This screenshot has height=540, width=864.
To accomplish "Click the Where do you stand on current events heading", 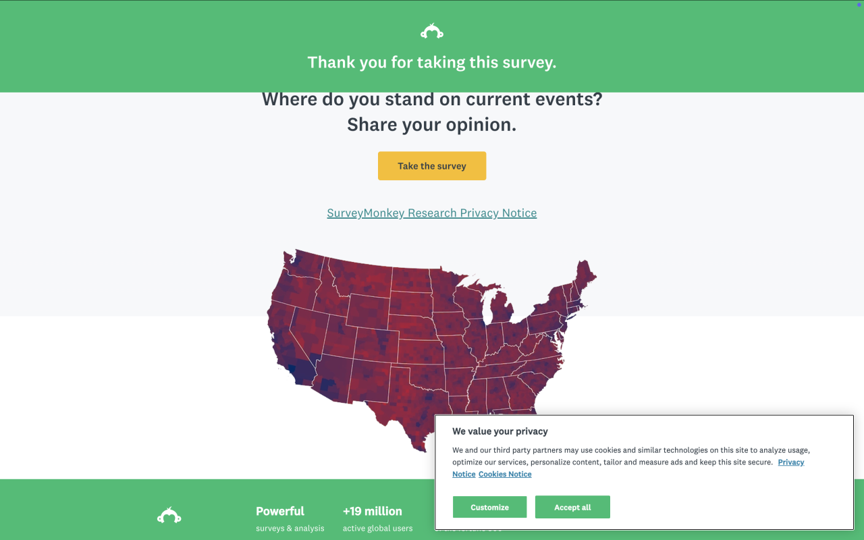I will point(432,100).
